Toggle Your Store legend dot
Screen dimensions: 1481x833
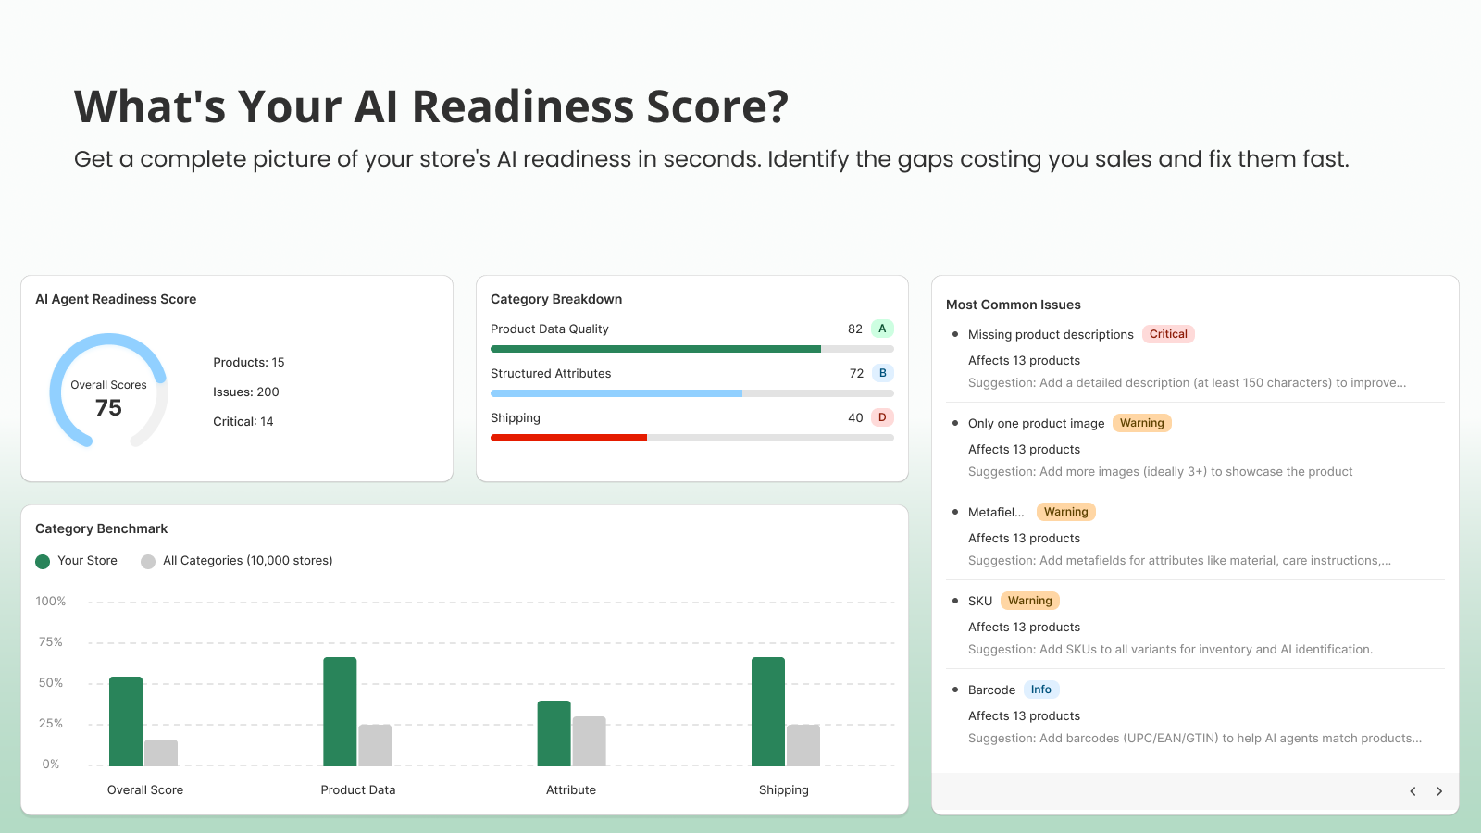click(x=43, y=562)
